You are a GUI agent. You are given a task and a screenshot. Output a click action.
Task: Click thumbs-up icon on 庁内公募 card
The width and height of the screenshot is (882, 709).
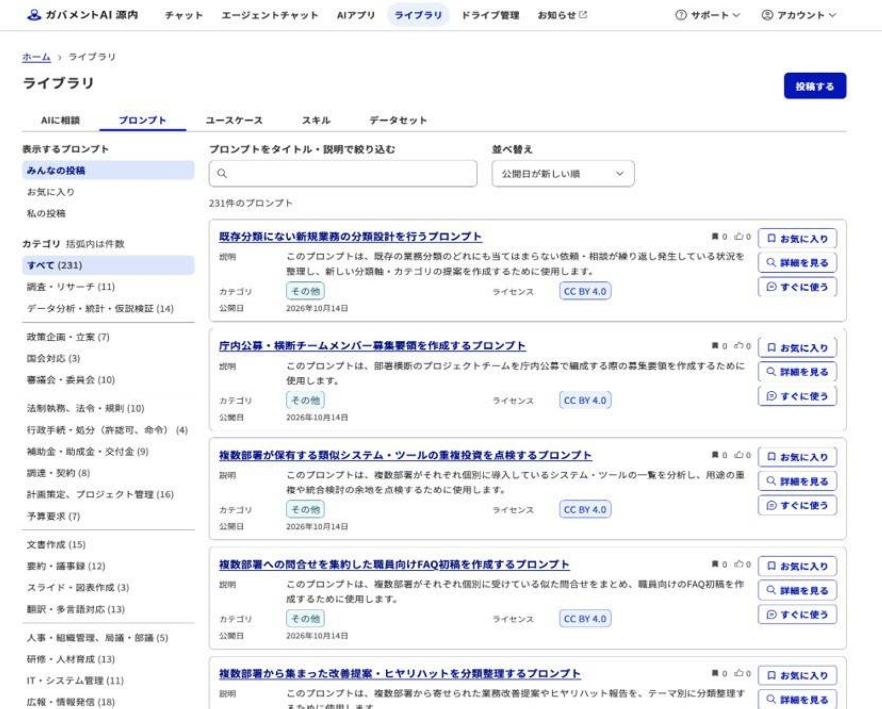point(739,346)
